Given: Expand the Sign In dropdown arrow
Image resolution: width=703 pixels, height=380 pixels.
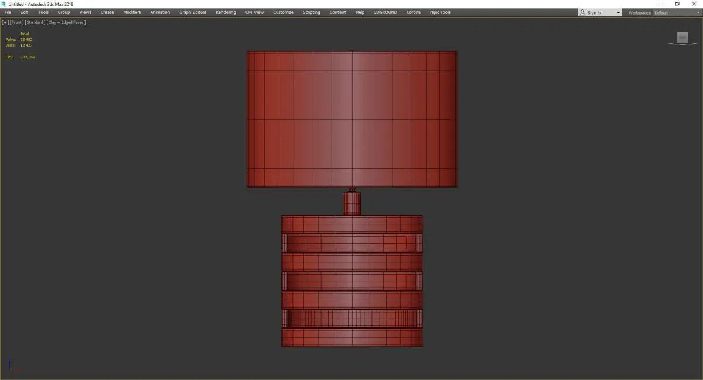Looking at the screenshot, I should click(x=617, y=12).
